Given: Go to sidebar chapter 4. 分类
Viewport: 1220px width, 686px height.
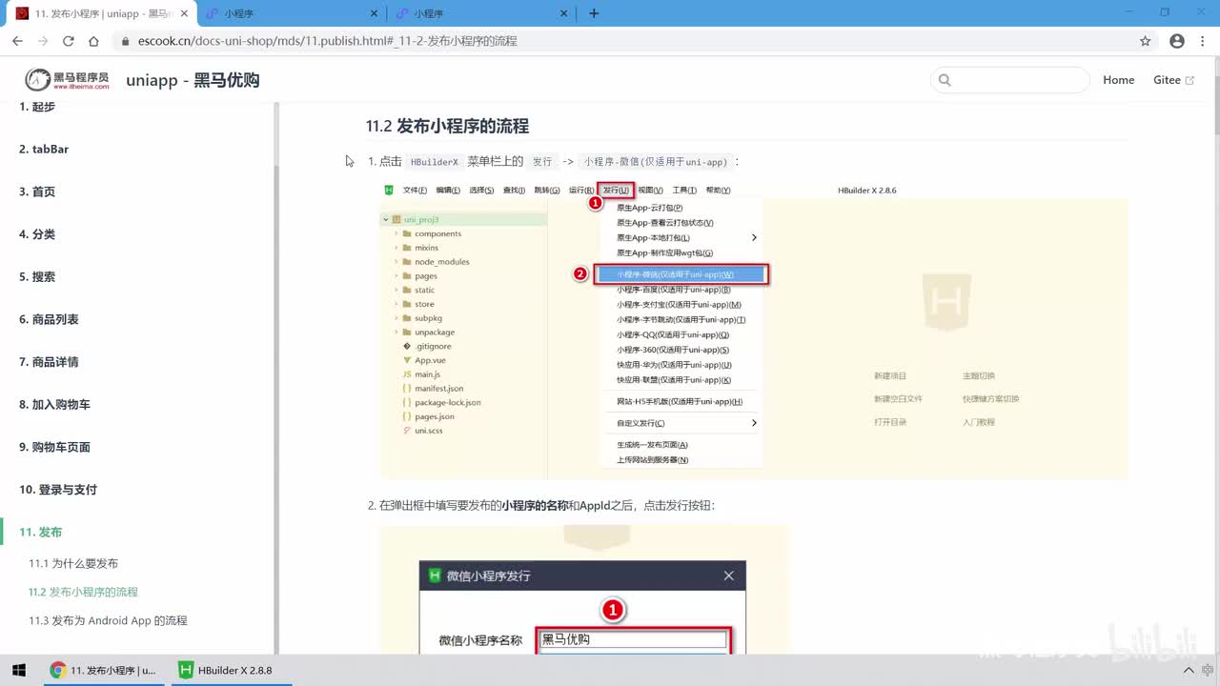Looking at the screenshot, I should pyautogui.click(x=37, y=233).
